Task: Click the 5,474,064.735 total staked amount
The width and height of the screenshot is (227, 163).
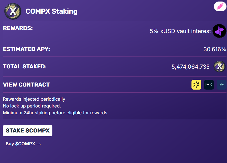Action: tap(190, 67)
